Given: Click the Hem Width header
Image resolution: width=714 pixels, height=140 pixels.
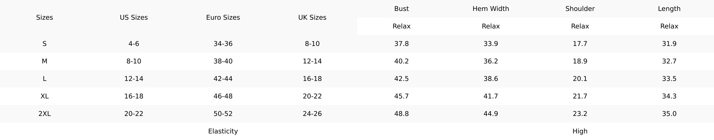Looking at the screenshot, I should click(490, 9).
